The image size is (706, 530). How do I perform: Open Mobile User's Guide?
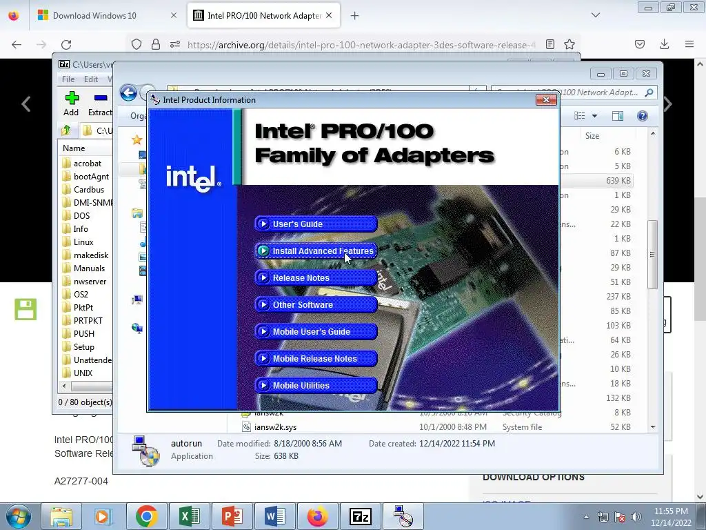pos(316,332)
